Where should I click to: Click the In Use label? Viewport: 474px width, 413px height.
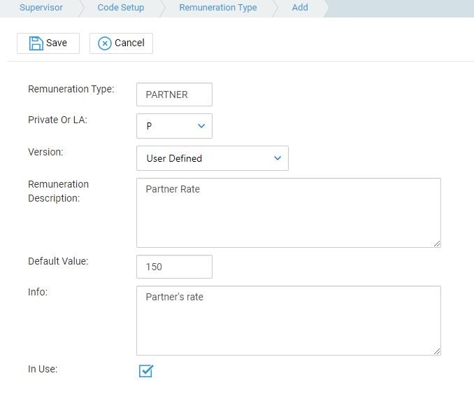43,369
